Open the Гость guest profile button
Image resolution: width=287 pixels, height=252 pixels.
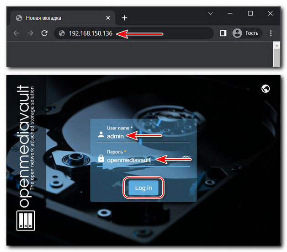pyautogui.click(x=247, y=33)
